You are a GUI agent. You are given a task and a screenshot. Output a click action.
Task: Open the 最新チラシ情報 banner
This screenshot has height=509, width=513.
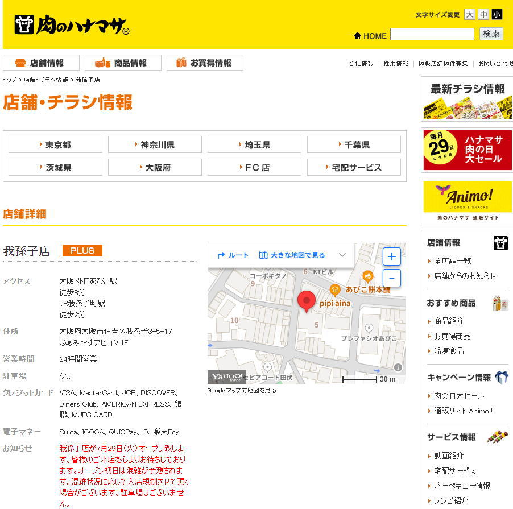click(467, 99)
